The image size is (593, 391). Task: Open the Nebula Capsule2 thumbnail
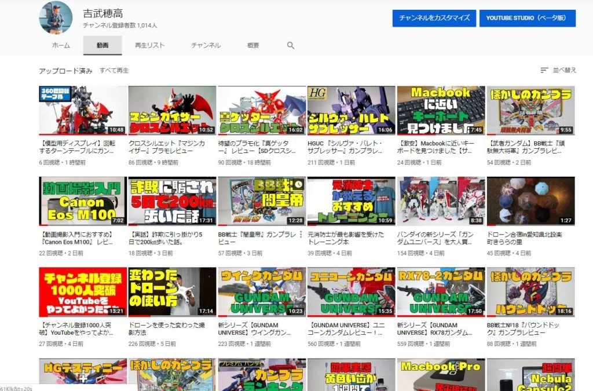tap(531, 374)
